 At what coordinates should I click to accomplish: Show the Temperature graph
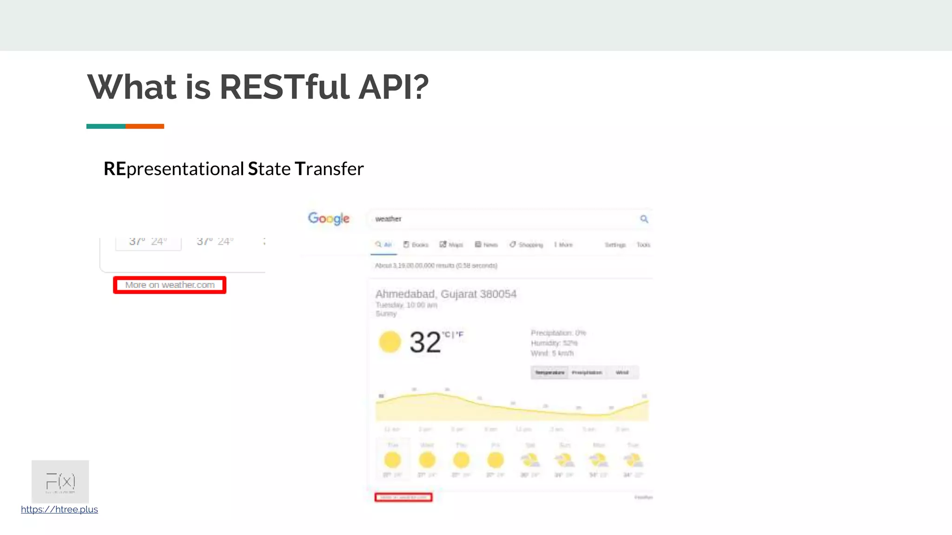549,372
